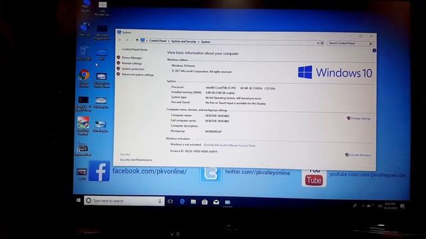This screenshot has width=426, height=239.
Task: Refresh the Control Panel address bar
Action: (322, 43)
